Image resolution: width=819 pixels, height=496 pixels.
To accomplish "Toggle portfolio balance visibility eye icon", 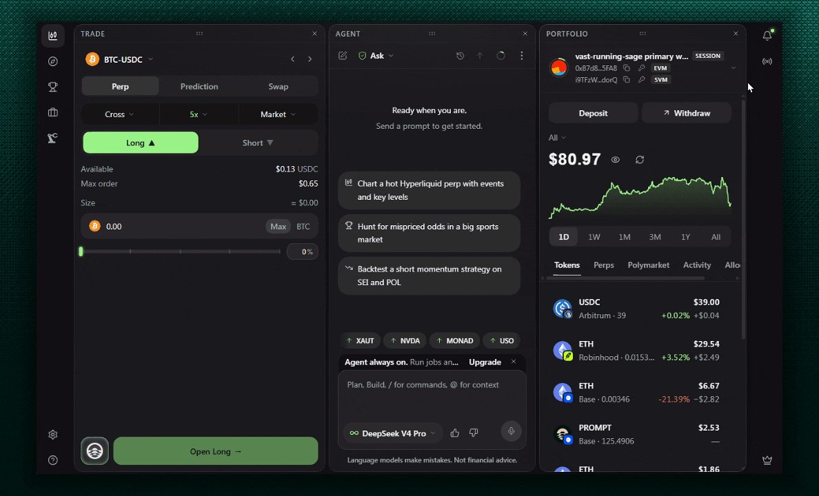I will pos(616,160).
